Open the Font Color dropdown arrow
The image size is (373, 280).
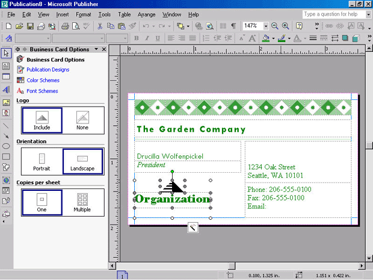point(305,39)
